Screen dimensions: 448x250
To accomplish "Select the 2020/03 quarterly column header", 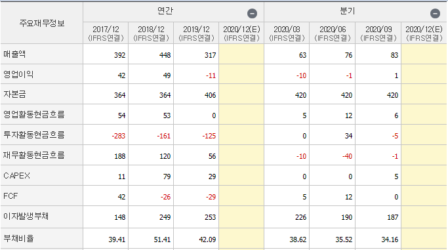I will (287, 33).
